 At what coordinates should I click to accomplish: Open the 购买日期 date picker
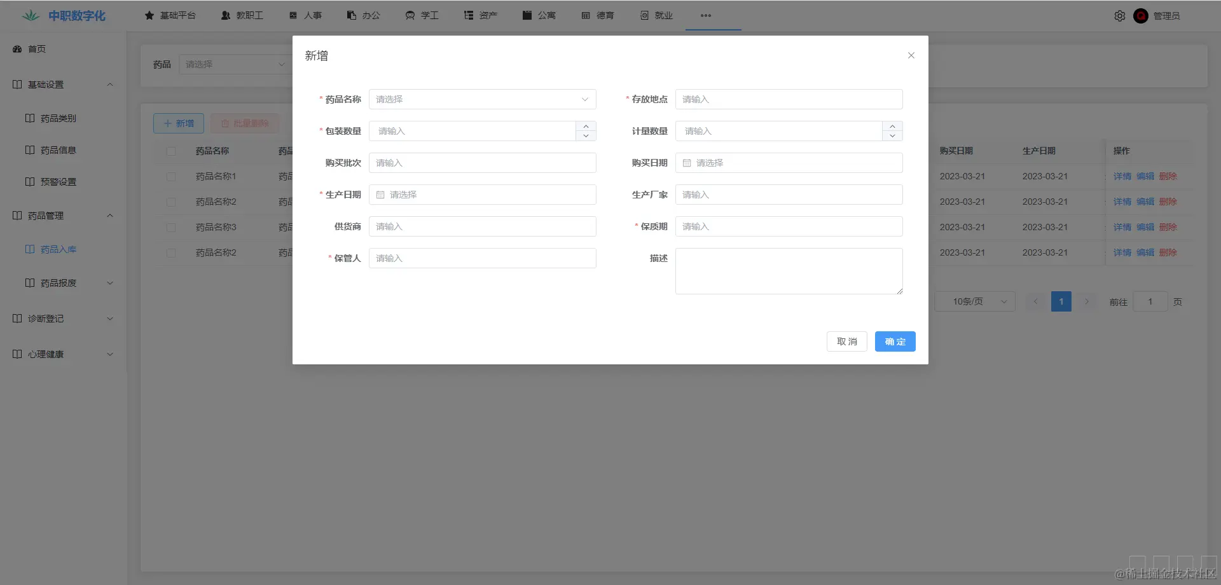coord(789,163)
